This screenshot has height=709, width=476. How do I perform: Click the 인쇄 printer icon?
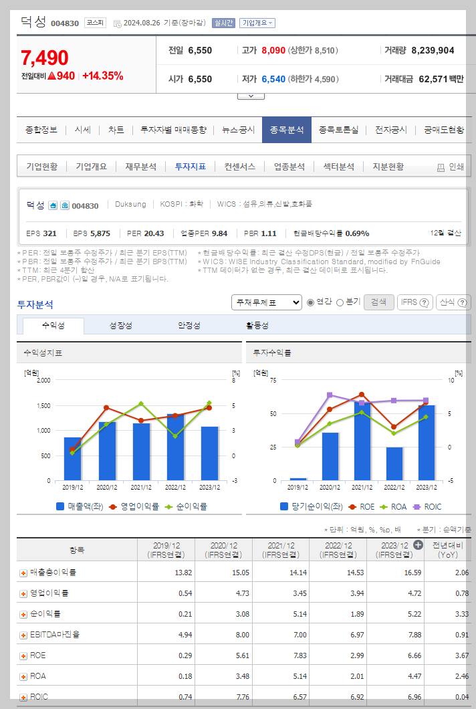click(x=441, y=167)
